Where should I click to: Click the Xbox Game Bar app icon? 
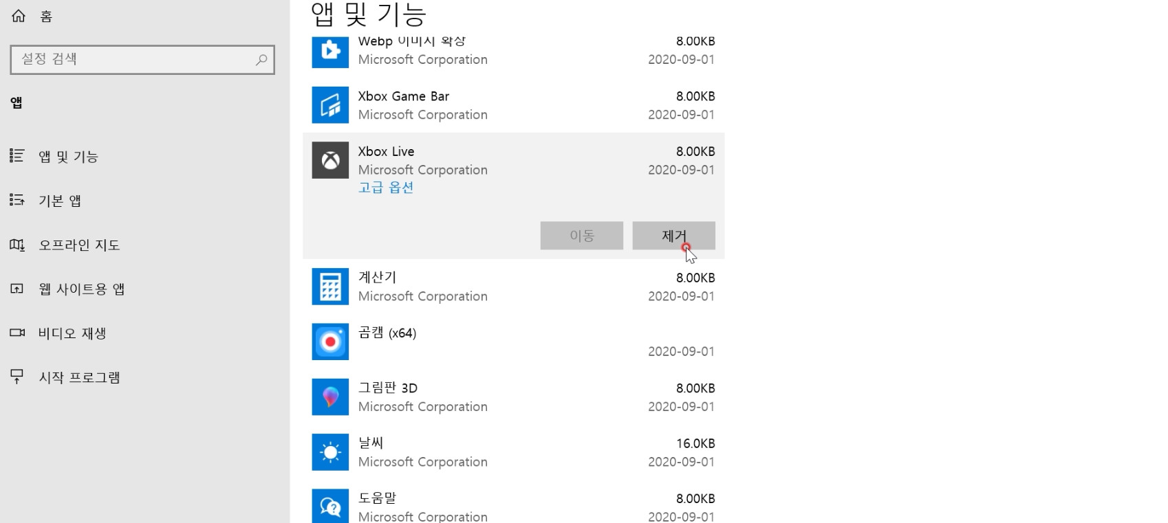330,105
